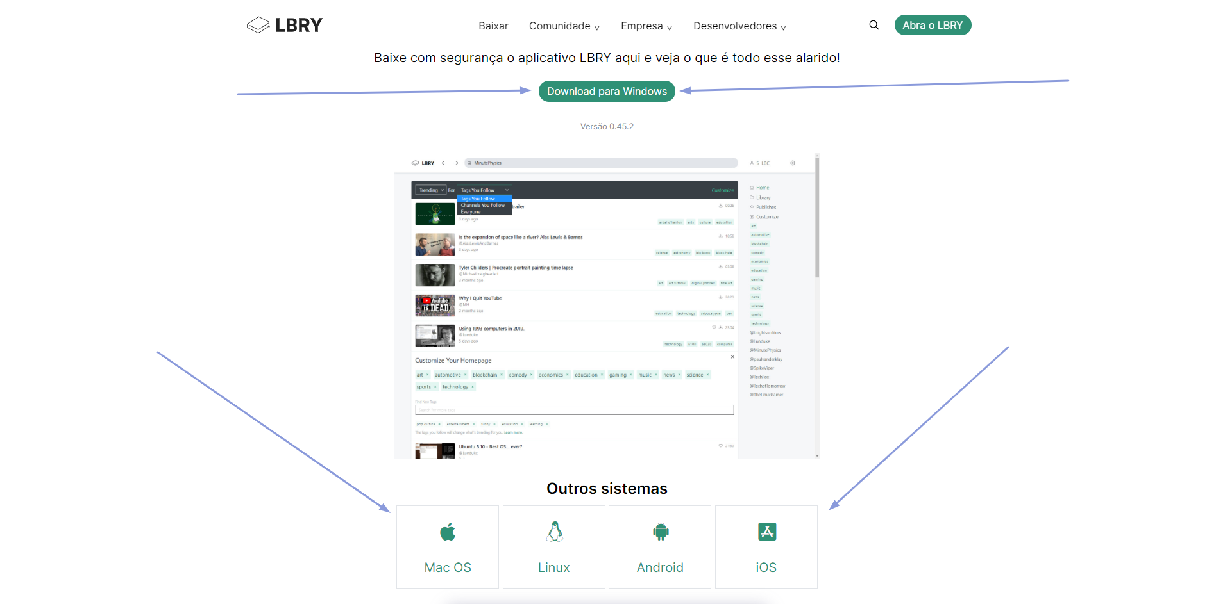Click the Outros sistemas heading
1216x604 pixels.
tap(607, 488)
